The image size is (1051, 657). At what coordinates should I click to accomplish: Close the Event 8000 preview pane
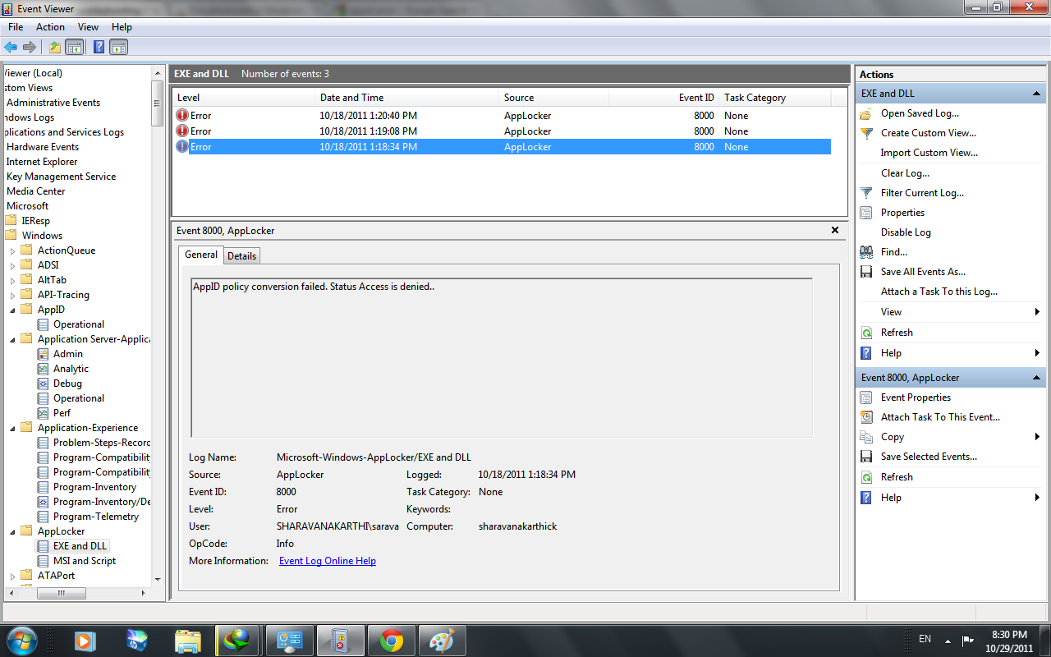pos(835,231)
